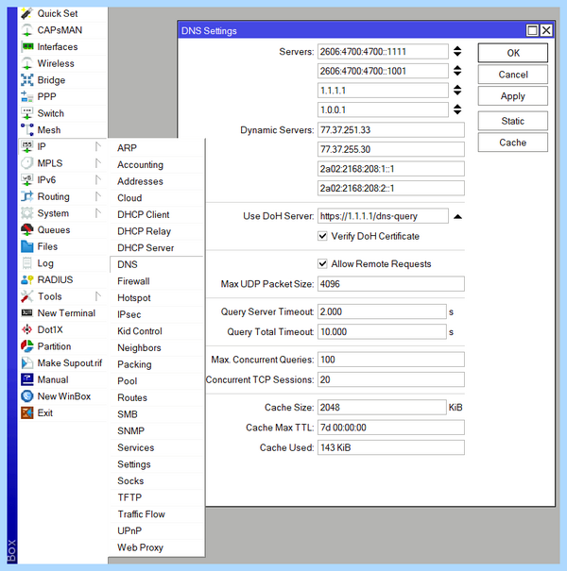Click the CAPsMAN antenna icon
Screen dimensions: 567x571
point(26,30)
